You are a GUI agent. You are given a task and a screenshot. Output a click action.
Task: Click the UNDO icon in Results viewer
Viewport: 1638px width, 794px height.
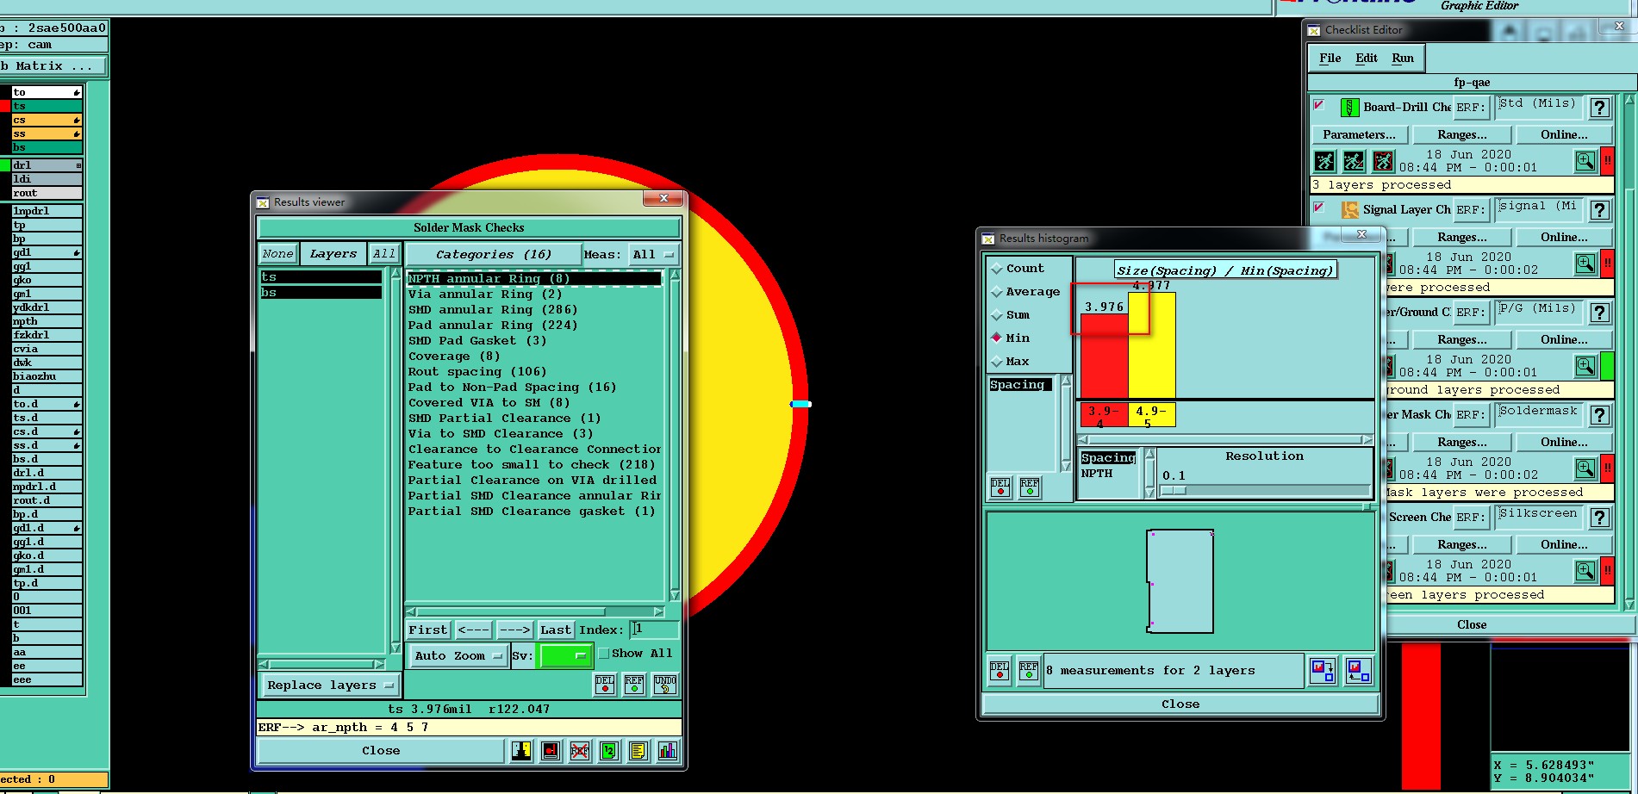(x=665, y=685)
